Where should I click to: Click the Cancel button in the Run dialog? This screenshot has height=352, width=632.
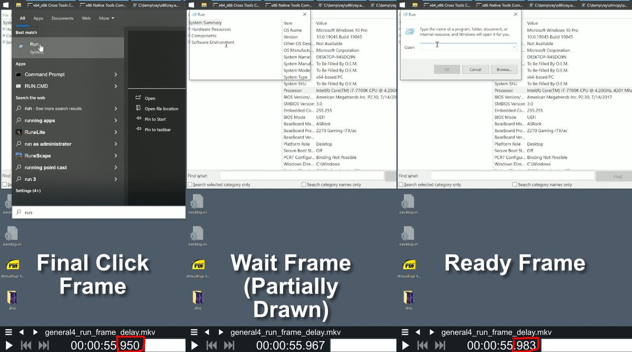point(475,69)
